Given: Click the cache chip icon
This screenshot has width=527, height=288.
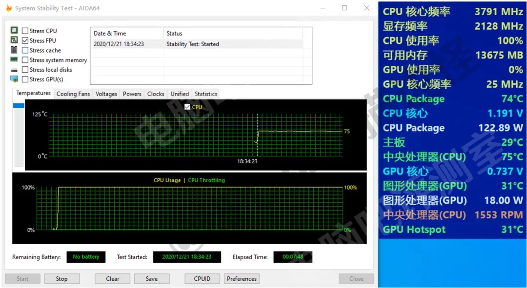Looking at the screenshot, I should 14,50.
